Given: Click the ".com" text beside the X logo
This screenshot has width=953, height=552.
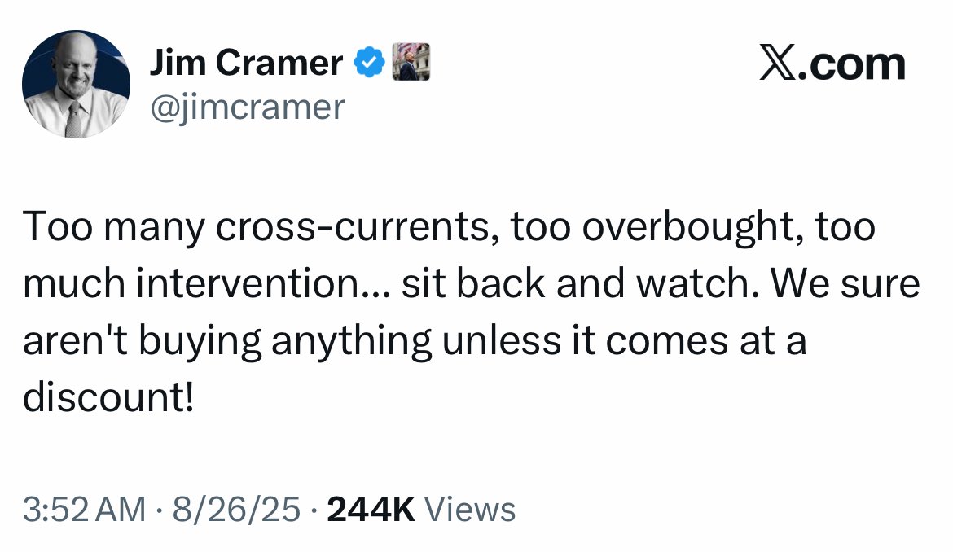Looking at the screenshot, I should 854,64.
